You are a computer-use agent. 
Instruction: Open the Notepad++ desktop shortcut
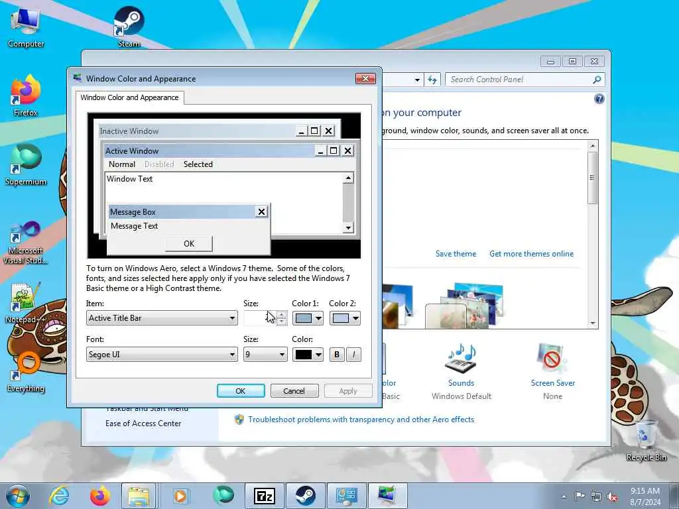click(x=26, y=303)
